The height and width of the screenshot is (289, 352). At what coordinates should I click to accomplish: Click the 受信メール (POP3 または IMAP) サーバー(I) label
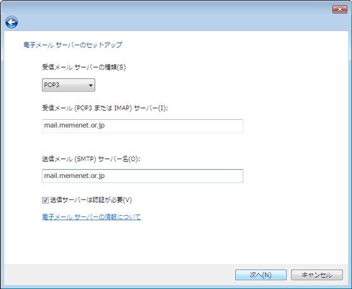point(105,109)
